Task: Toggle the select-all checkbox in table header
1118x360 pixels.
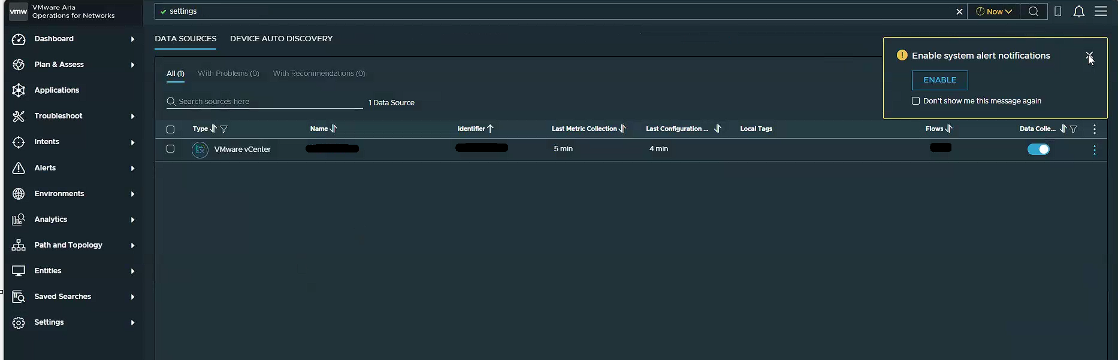Action: (170, 129)
